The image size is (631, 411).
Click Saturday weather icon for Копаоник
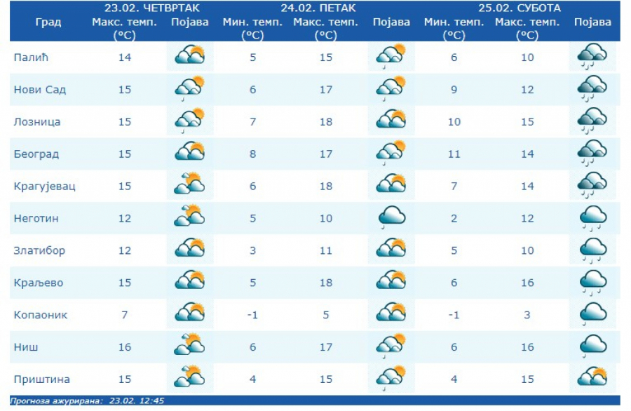[x=592, y=315]
